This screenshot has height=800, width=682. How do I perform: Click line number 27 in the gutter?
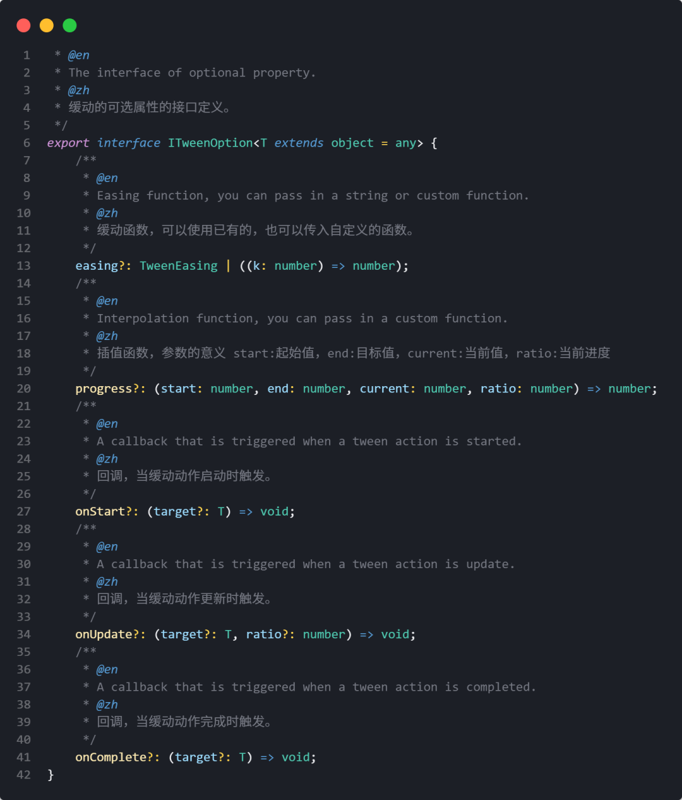pyautogui.click(x=23, y=511)
